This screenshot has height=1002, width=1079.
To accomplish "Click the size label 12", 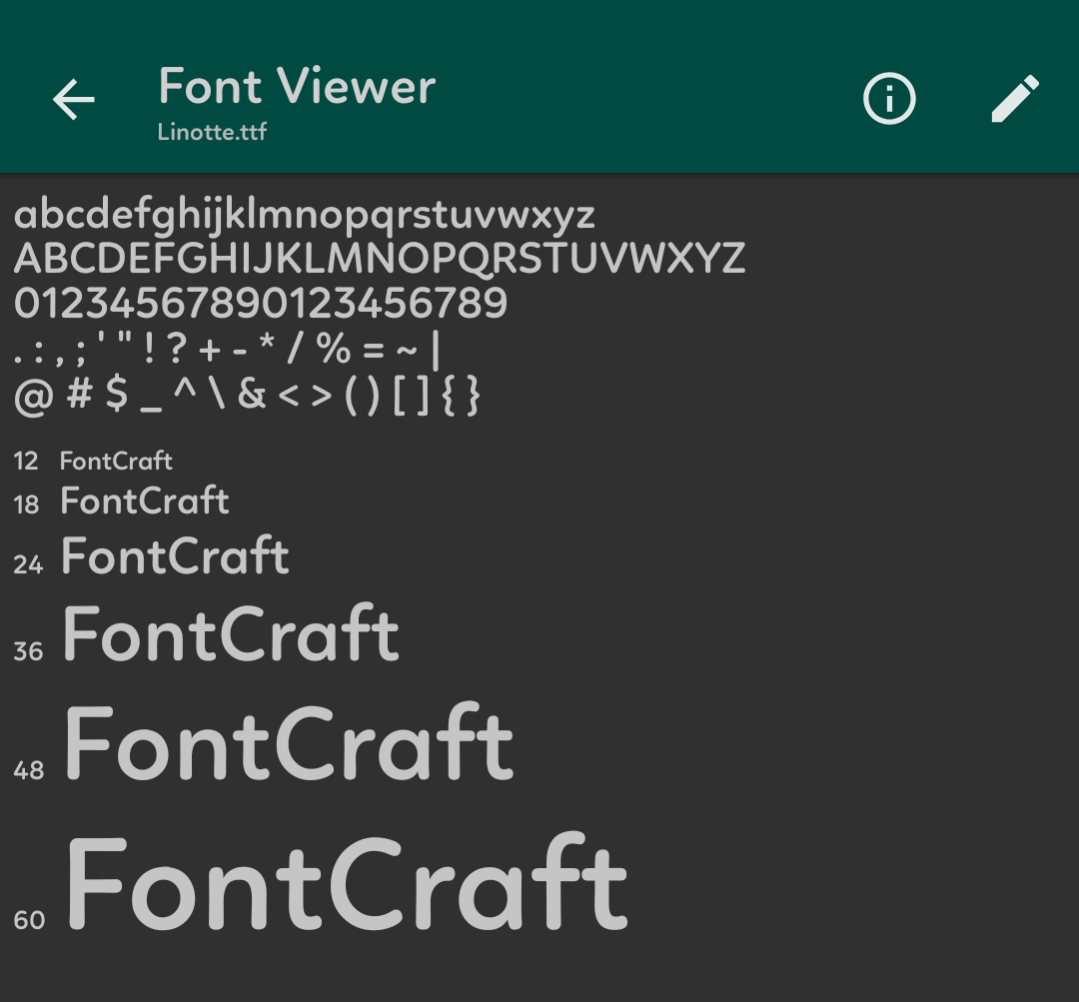I will click(x=26, y=462).
